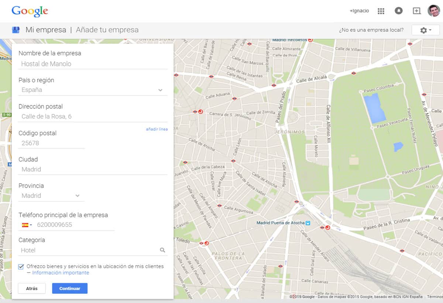Screen dimensions: 443x303
Task: Click the +Ignacio profile link
Action: 359,11
